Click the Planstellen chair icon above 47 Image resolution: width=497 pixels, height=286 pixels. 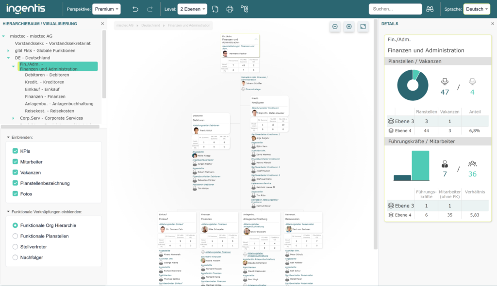(x=445, y=82)
